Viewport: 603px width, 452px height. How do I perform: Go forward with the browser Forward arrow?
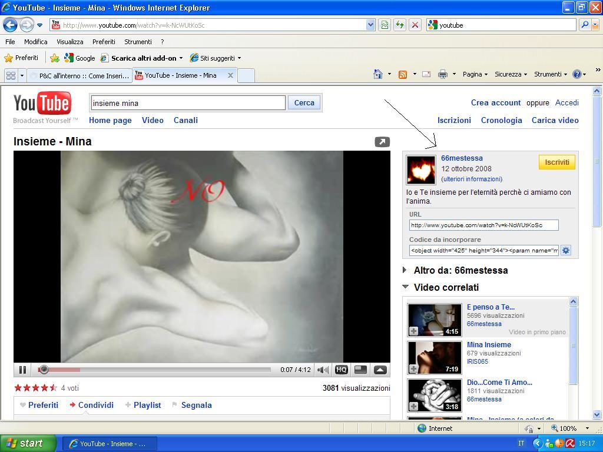26,25
